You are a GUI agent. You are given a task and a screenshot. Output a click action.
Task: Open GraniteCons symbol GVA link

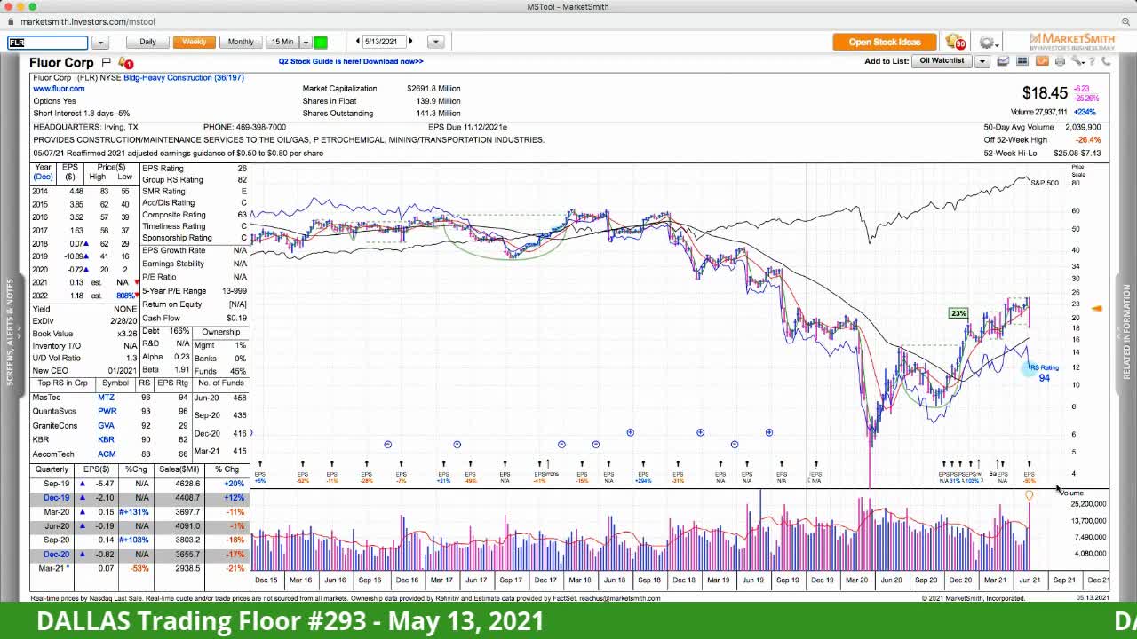(106, 426)
